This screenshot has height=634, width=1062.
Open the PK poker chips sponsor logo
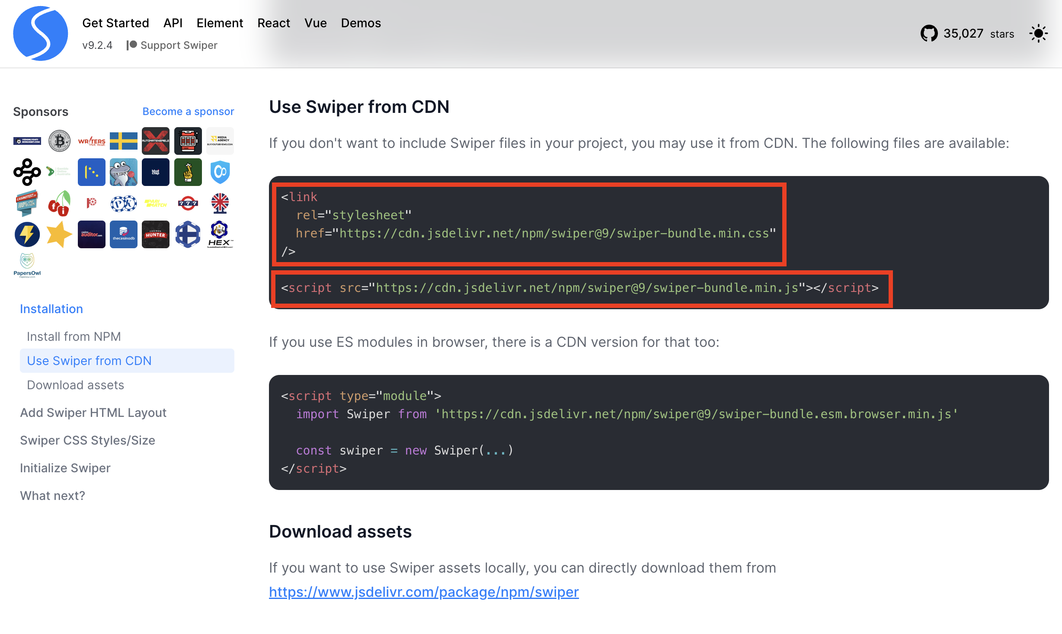tap(124, 203)
